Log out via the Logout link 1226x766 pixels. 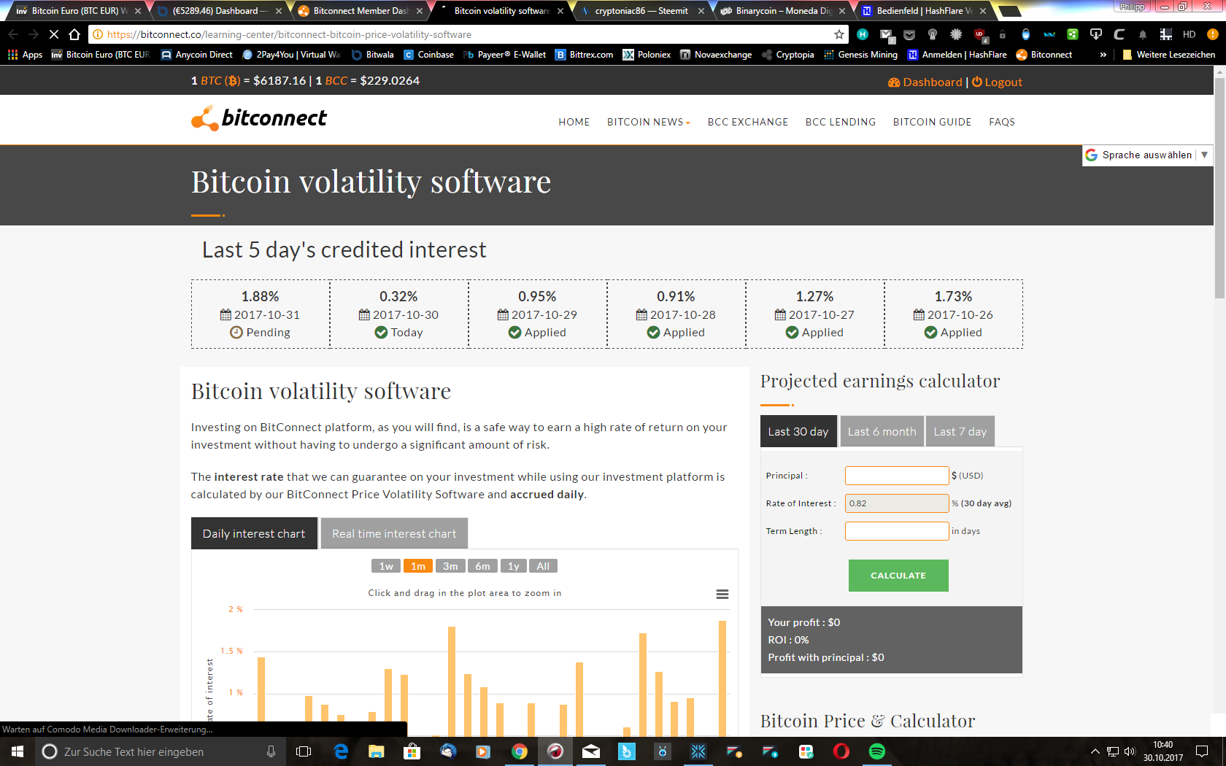[997, 82]
